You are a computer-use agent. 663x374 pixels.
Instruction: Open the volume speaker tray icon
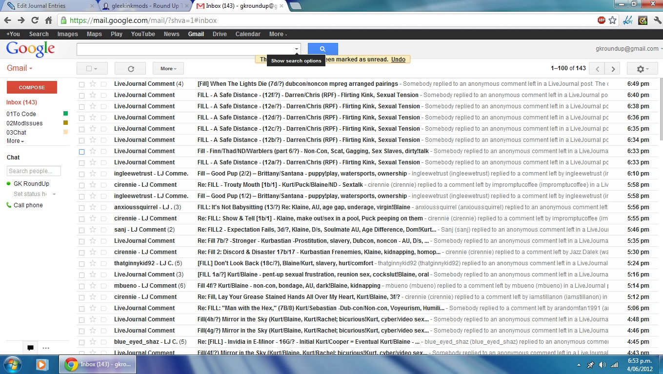[x=603, y=365]
